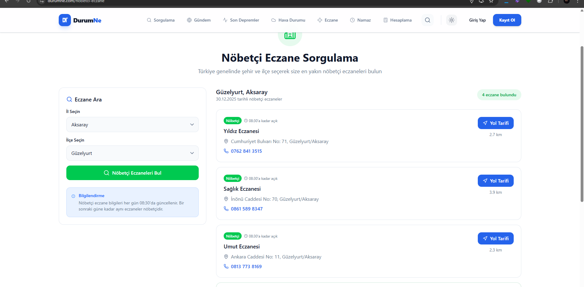The width and height of the screenshot is (584, 287).
Task: Click the "Nöbetçi Eczane Sorgulama" page title
Action: (x=290, y=58)
